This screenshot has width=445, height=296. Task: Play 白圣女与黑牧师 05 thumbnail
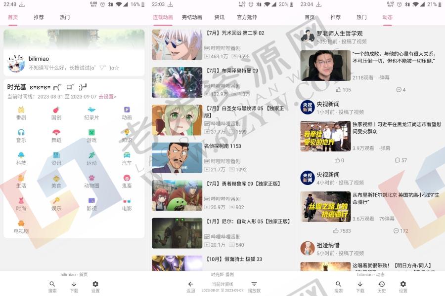(x=177, y=120)
